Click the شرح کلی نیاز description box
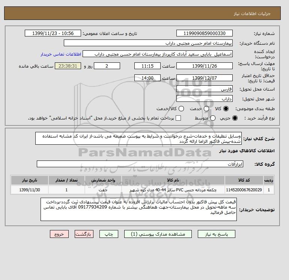 click(138, 138)
